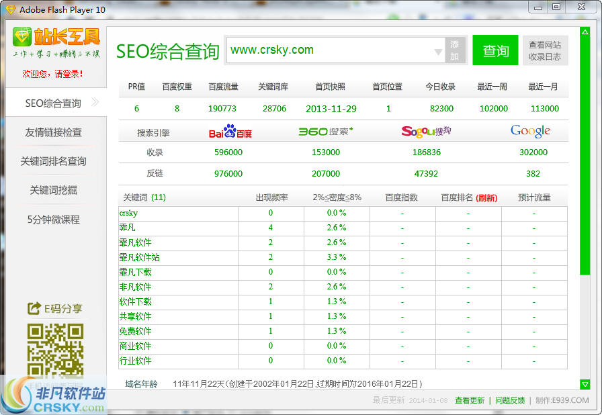602x415 pixels.
Task: Click the keyword 软件下载
Action: point(135,302)
